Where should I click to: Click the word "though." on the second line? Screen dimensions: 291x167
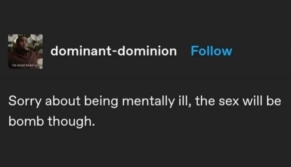tap(71, 121)
